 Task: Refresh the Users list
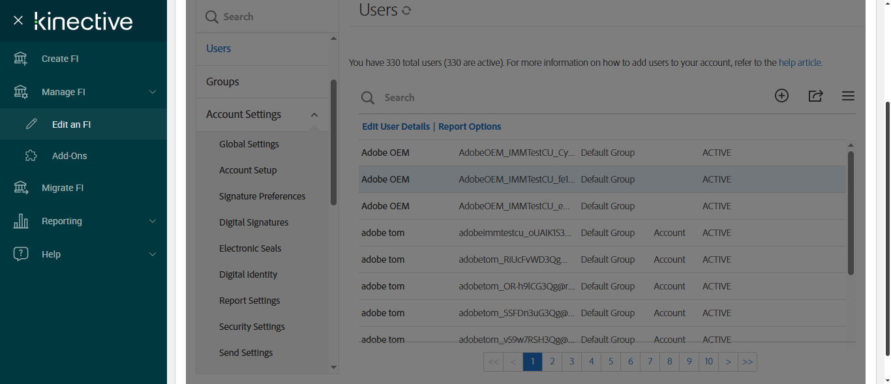[x=406, y=10]
